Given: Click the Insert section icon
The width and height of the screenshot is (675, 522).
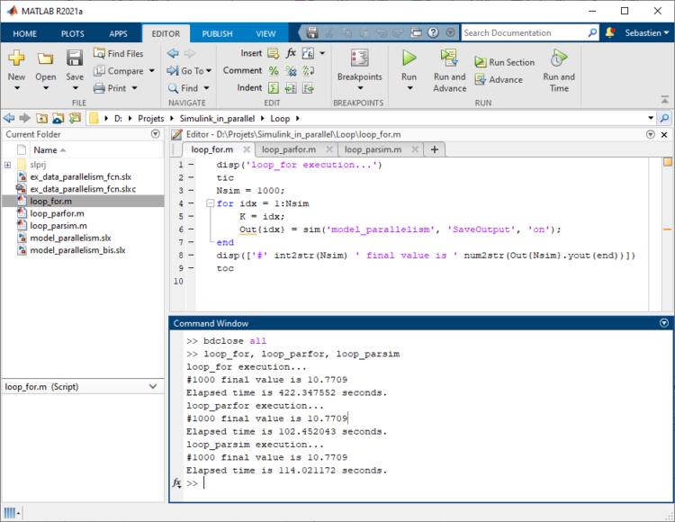Looking at the screenshot, I should [273, 53].
